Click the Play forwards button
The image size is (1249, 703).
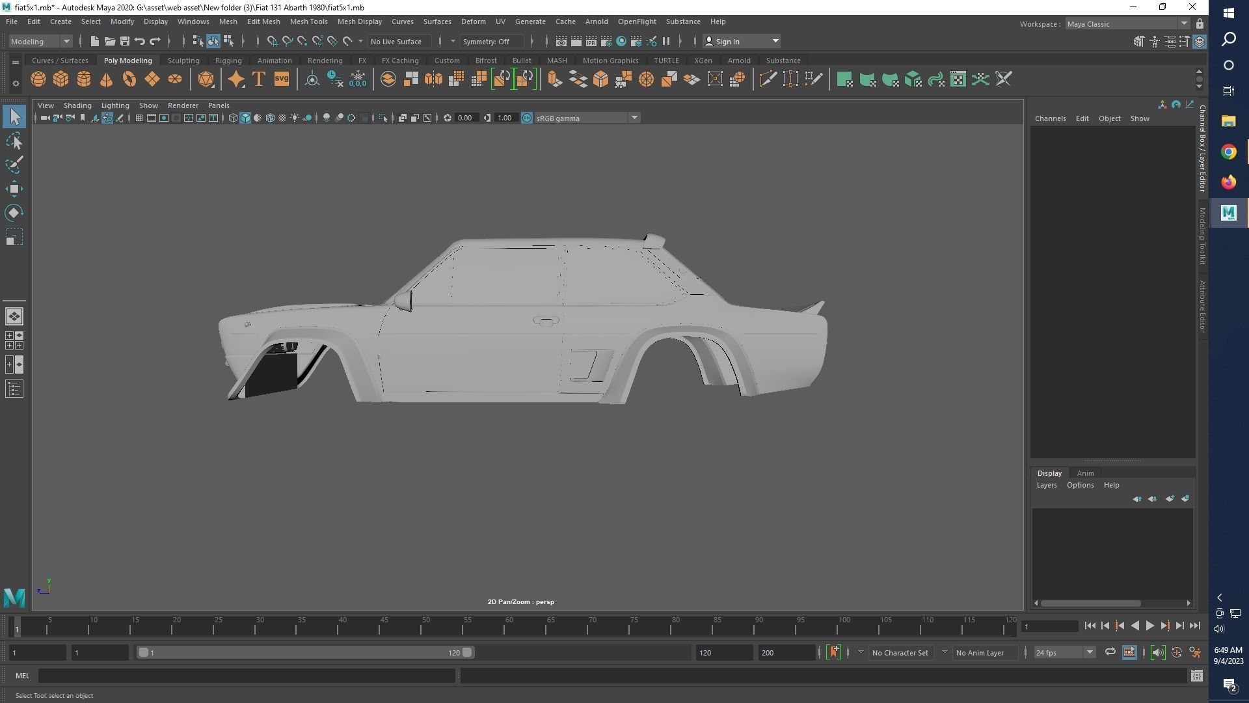click(1149, 626)
